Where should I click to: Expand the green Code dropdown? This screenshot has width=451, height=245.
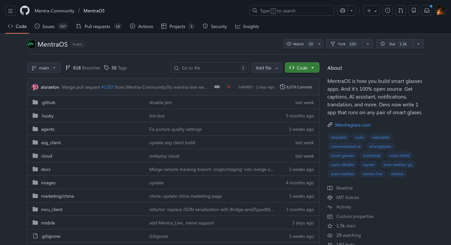point(302,68)
